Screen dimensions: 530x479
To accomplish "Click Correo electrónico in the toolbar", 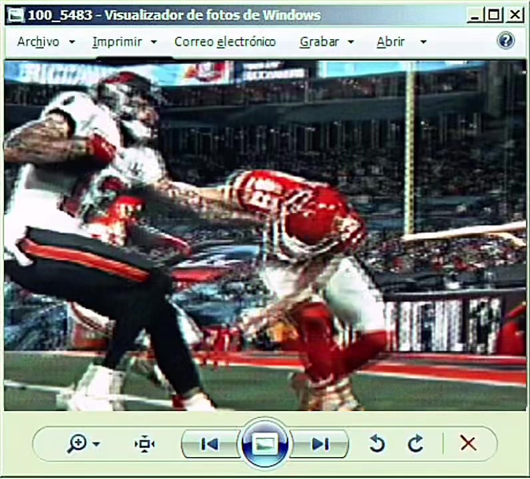I will pos(225,42).
